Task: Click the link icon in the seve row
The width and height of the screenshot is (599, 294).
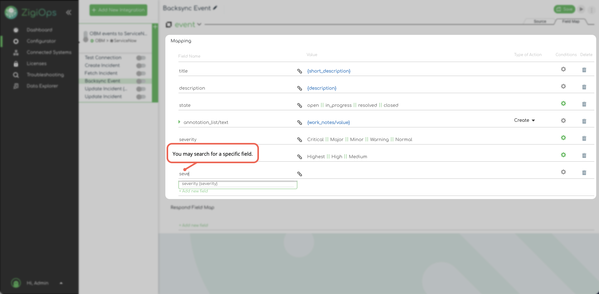Action: tap(299, 174)
